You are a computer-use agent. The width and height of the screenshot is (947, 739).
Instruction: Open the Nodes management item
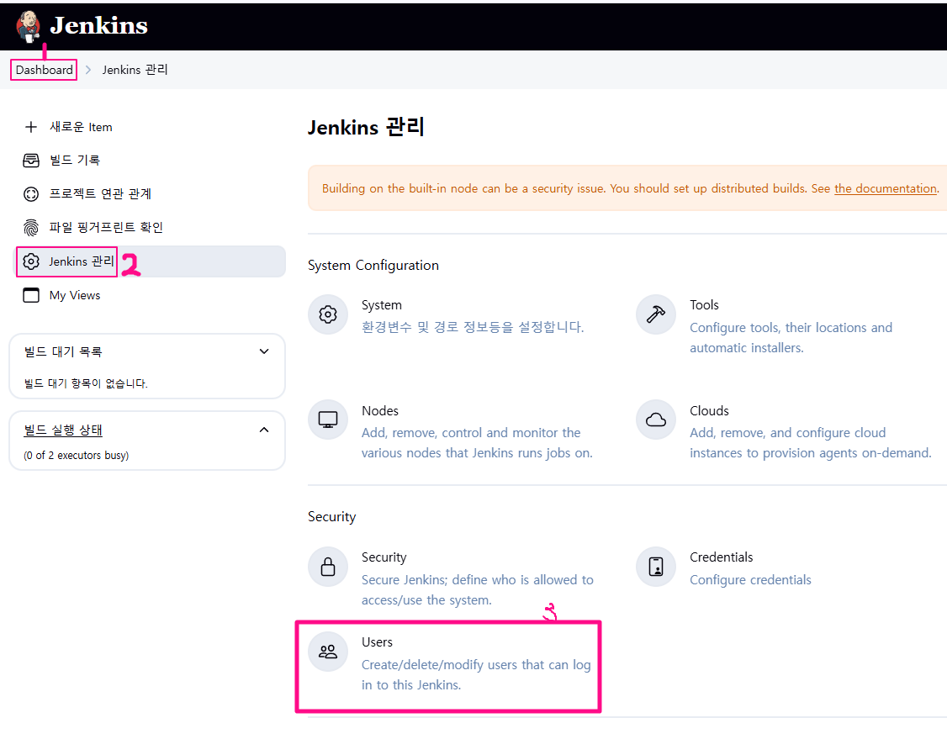pyautogui.click(x=380, y=410)
